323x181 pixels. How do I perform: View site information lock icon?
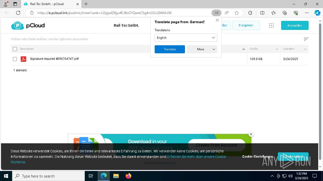[x=32, y=13]
